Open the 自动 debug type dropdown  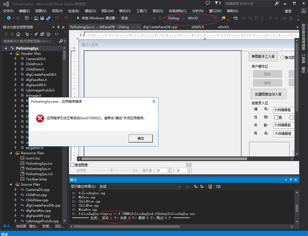point(138,18)
